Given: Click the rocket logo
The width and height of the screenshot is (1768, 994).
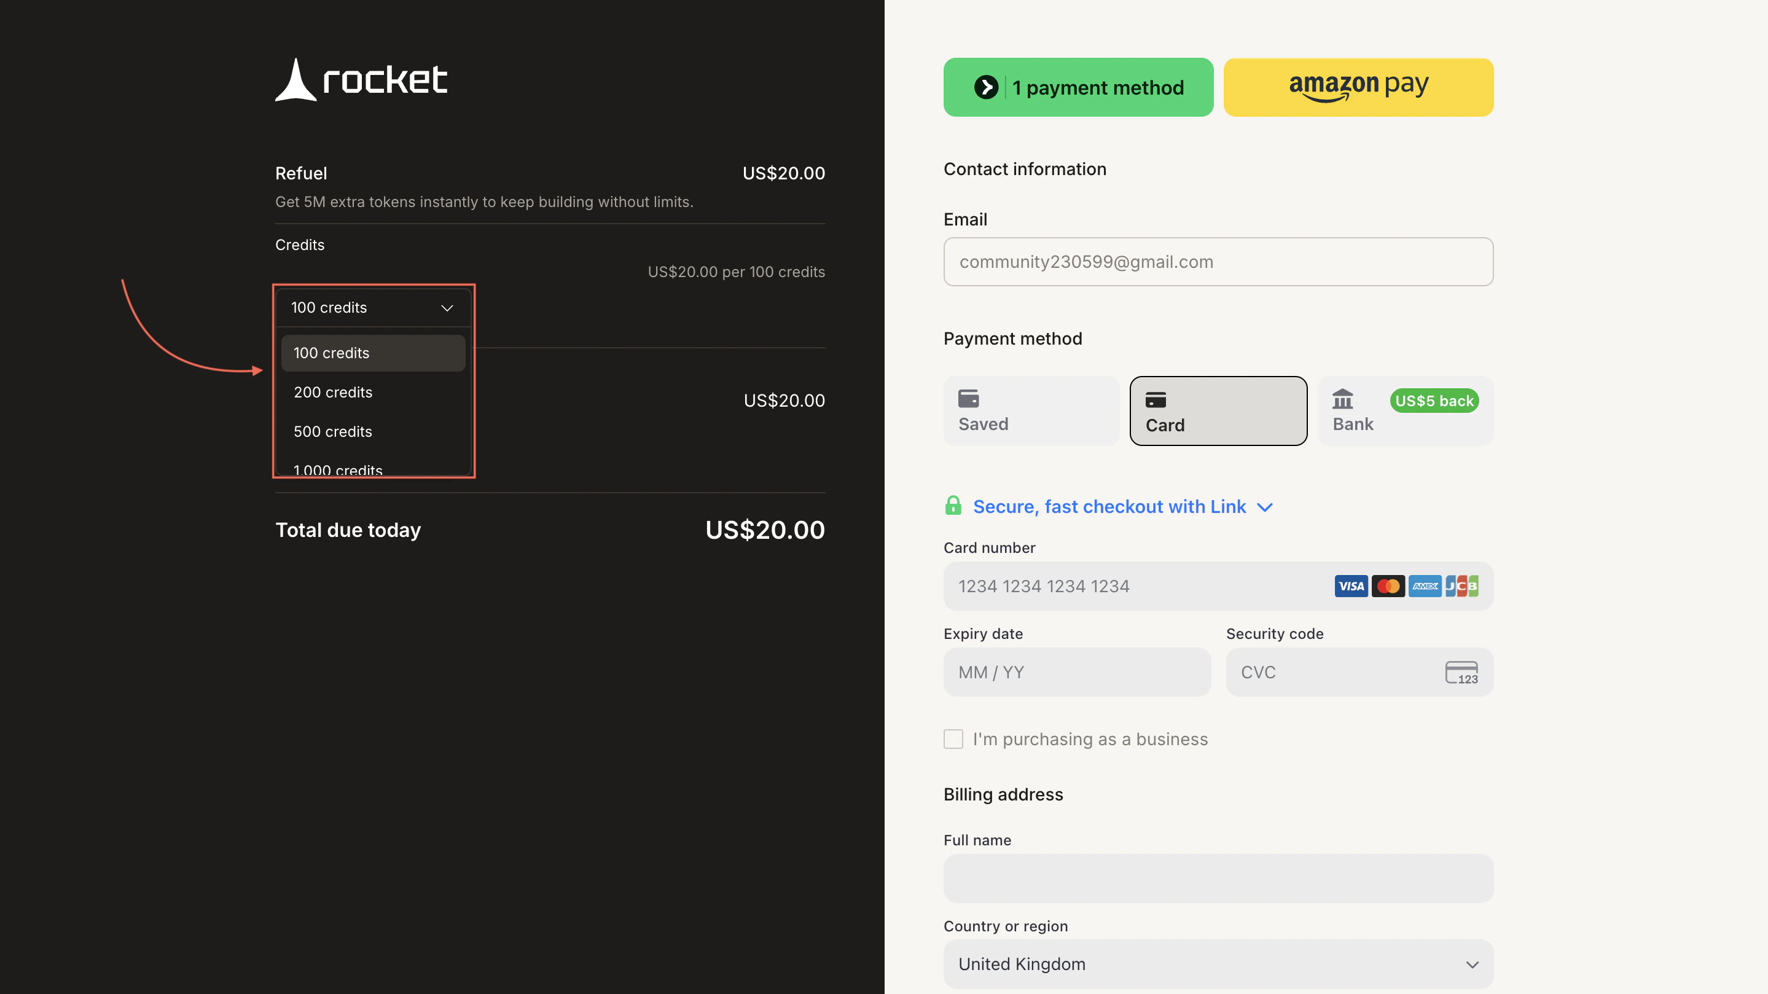Looking at the screenshot, I should pyautogui.click(x=361, y=80).
